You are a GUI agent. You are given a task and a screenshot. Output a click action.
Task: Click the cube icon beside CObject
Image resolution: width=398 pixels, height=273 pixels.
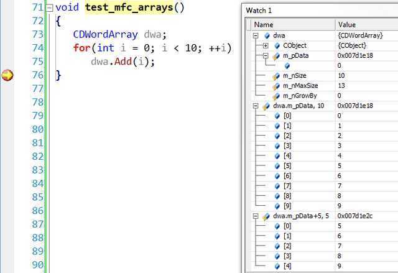pos(277,45)
